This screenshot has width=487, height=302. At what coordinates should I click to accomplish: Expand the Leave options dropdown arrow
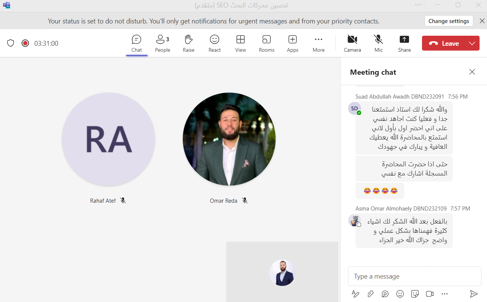[x=472, y=44]
